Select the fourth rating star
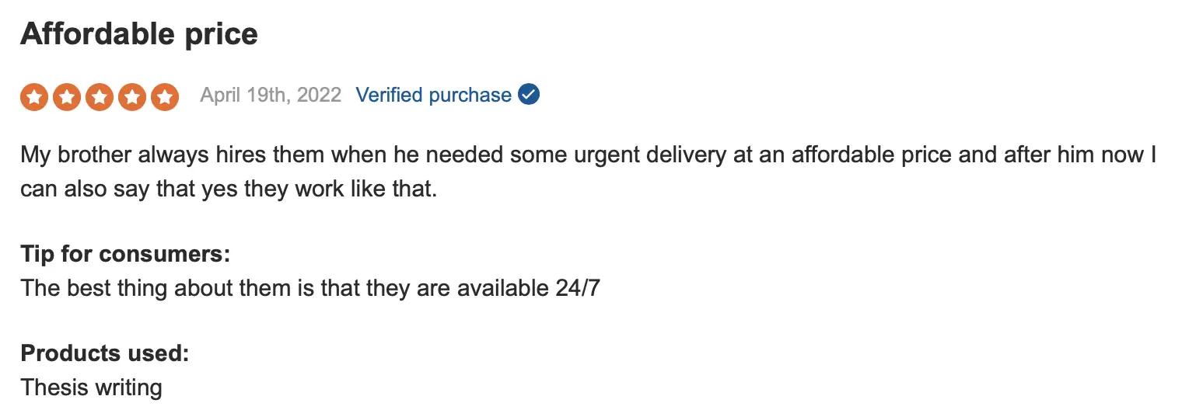 click(132, 97)
